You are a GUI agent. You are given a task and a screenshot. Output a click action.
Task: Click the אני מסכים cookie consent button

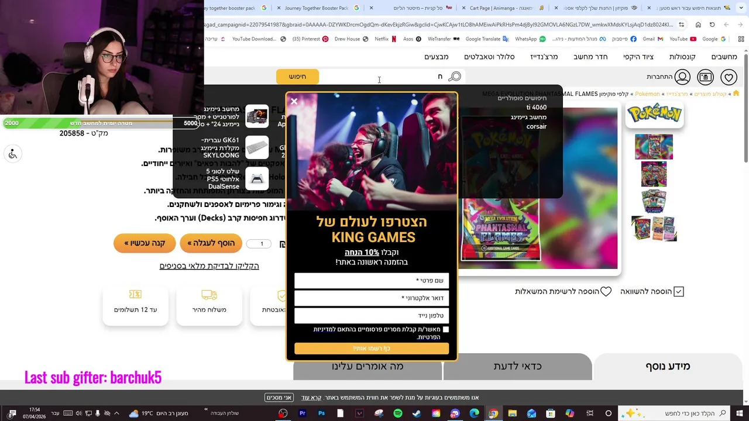(x=279, y=398)
